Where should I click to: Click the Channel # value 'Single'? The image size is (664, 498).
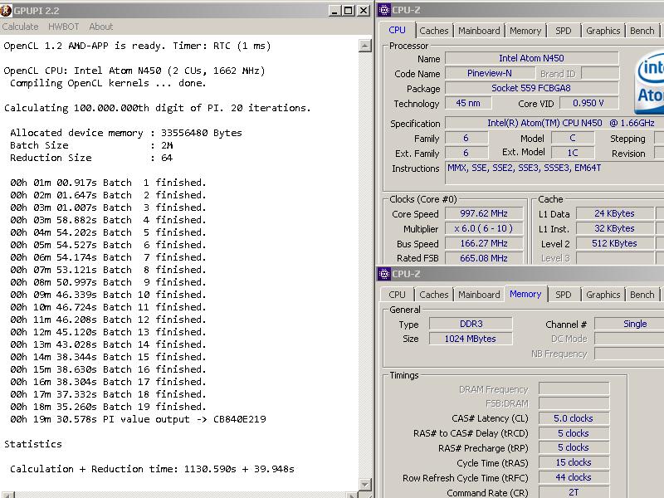(629, 324)
